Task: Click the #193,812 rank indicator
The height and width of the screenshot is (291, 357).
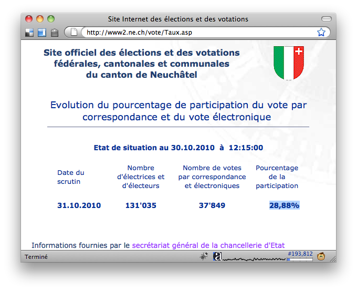Action: pyautogui.click(x=300, y=254)
